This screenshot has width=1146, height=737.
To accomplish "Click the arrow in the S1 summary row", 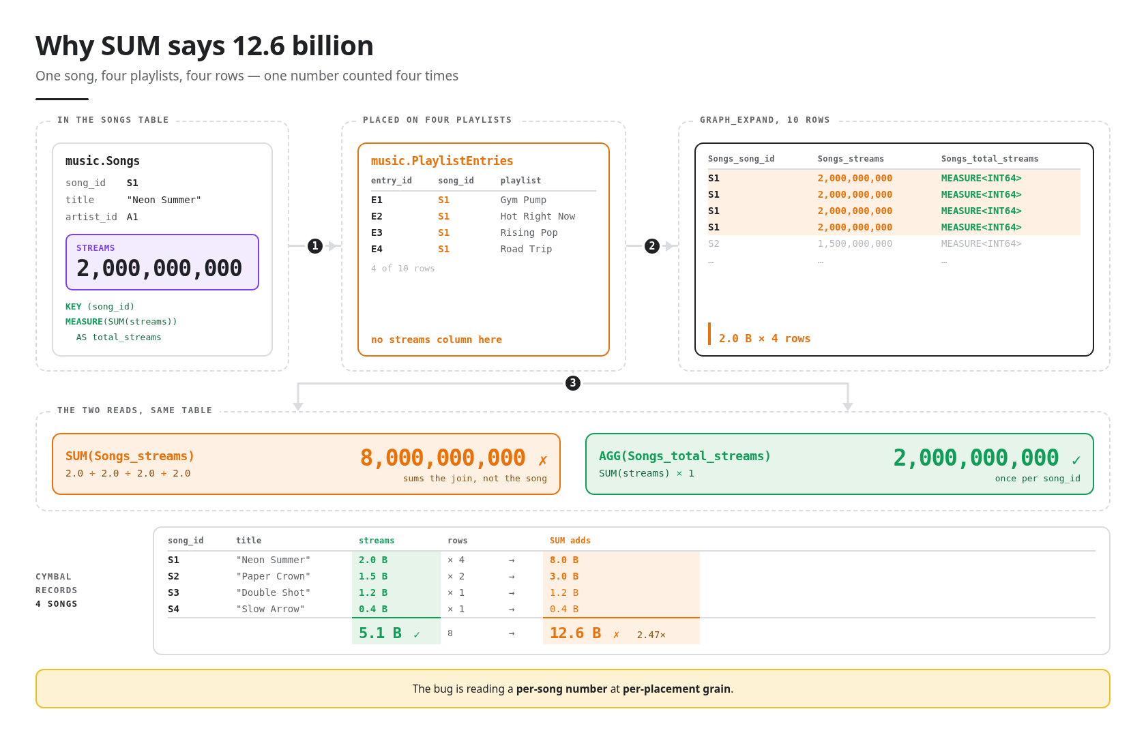I will coord(512,560).
